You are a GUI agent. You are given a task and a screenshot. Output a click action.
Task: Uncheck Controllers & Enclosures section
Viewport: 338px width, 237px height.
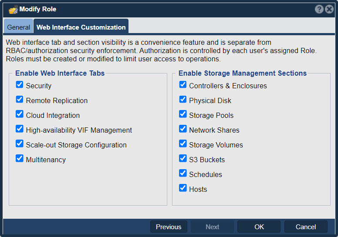183,85
